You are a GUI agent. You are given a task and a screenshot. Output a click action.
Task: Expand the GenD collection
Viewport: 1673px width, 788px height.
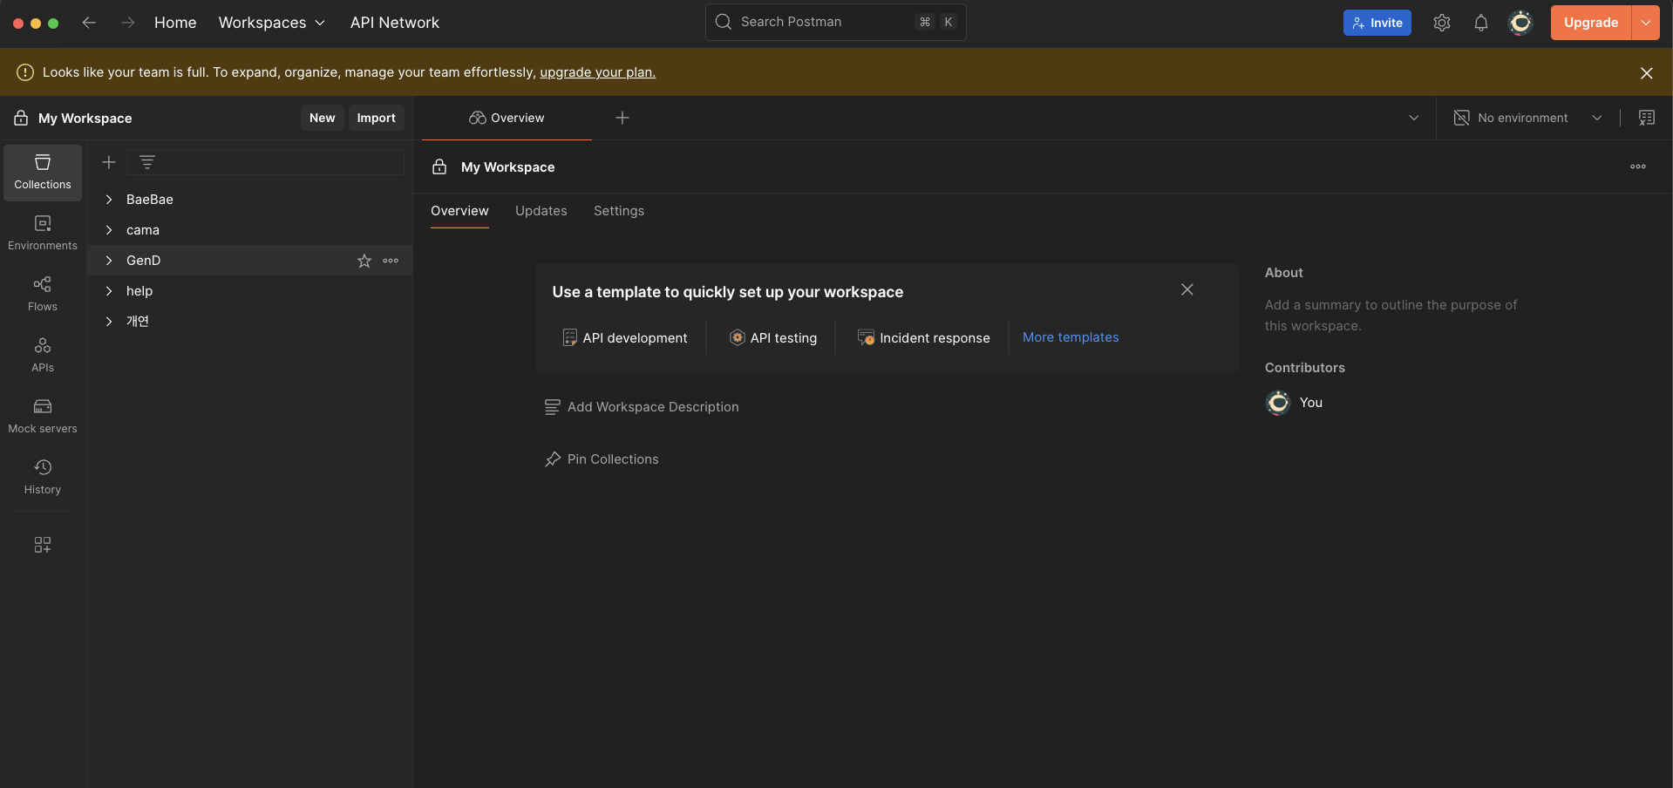pos(109,261)
